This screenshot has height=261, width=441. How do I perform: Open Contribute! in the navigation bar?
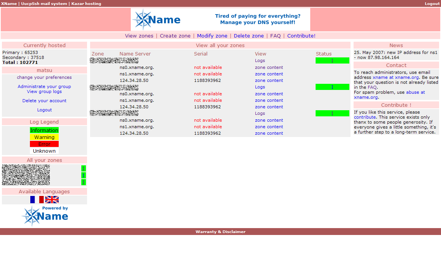pyautogui.click(x=301, y=36)
